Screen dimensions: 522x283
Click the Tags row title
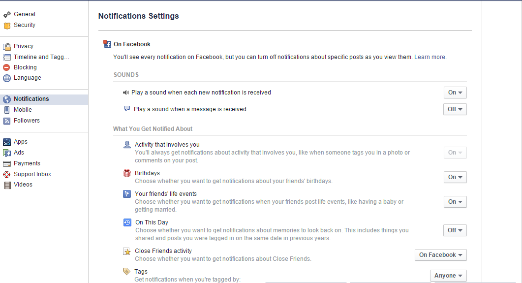141,272
